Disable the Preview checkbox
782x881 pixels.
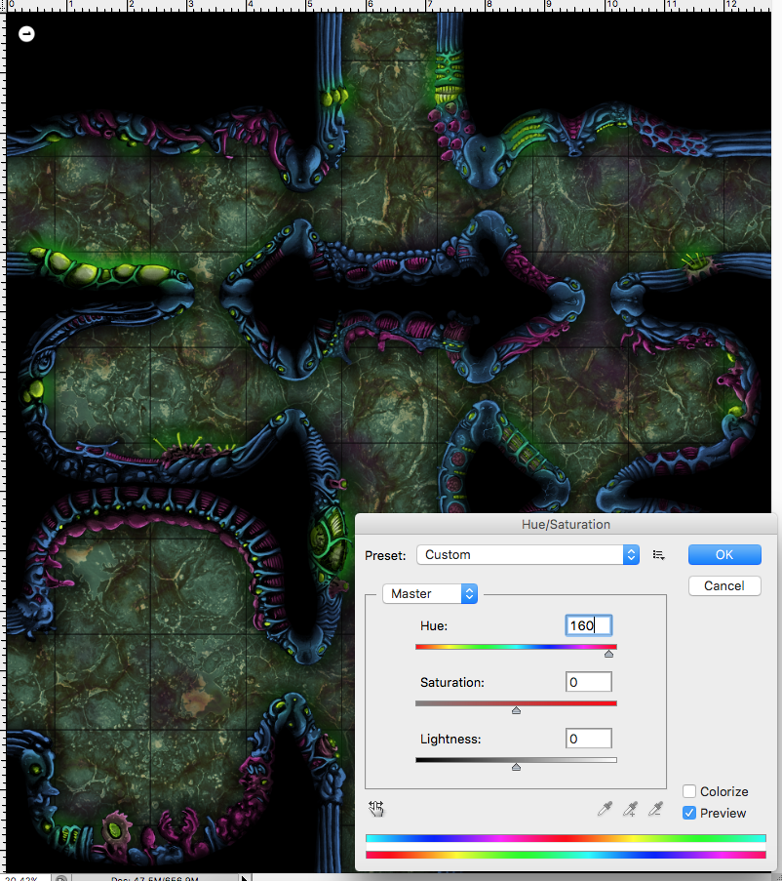688,813
